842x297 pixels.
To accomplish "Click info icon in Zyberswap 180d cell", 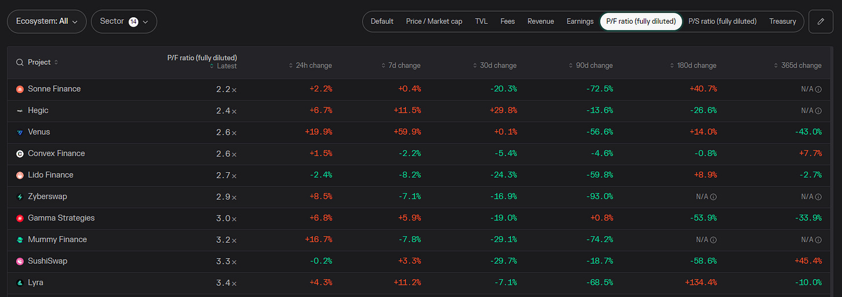I will (x=713, y=196).
